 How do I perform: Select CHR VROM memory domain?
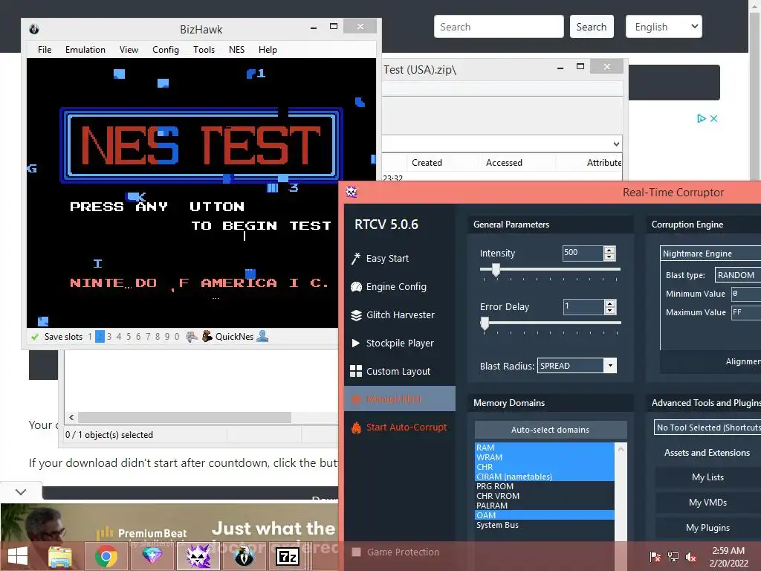544,496
